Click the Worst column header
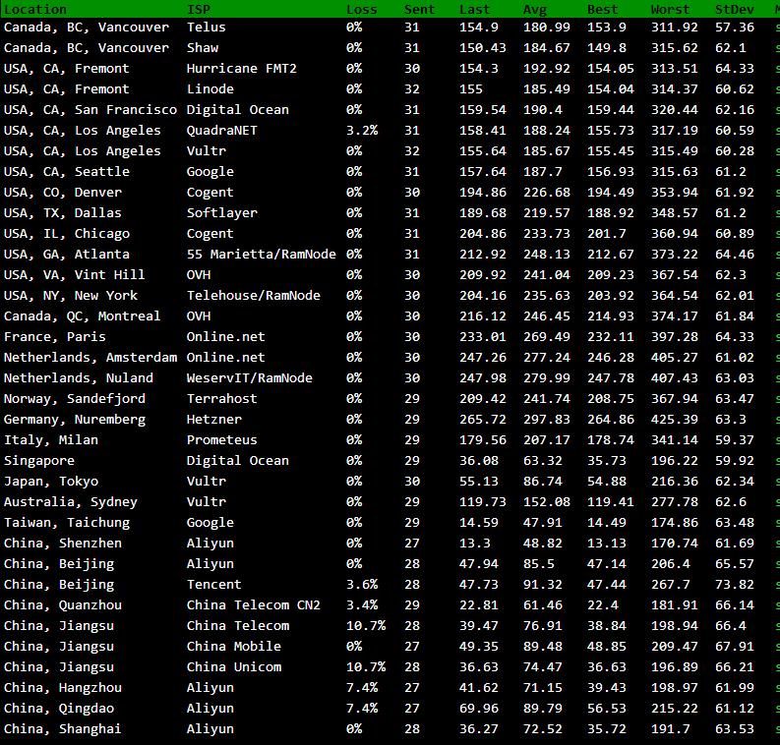Image resolution: width=780 pixels, height=745 pixels. click(670, 9)
